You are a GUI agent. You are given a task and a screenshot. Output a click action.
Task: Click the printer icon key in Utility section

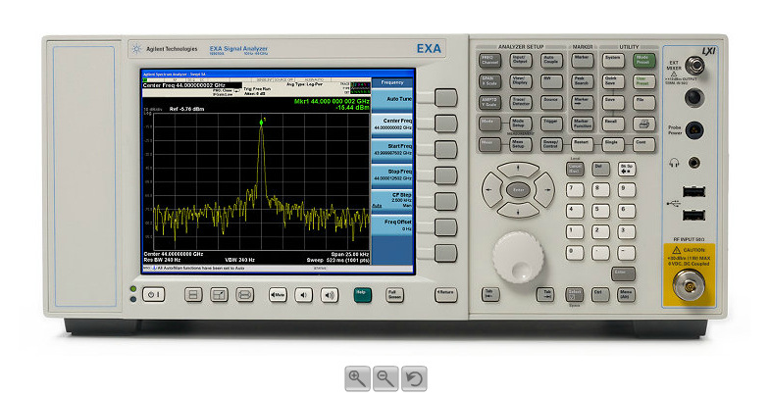pyautogui.click(x=643, y=124)
